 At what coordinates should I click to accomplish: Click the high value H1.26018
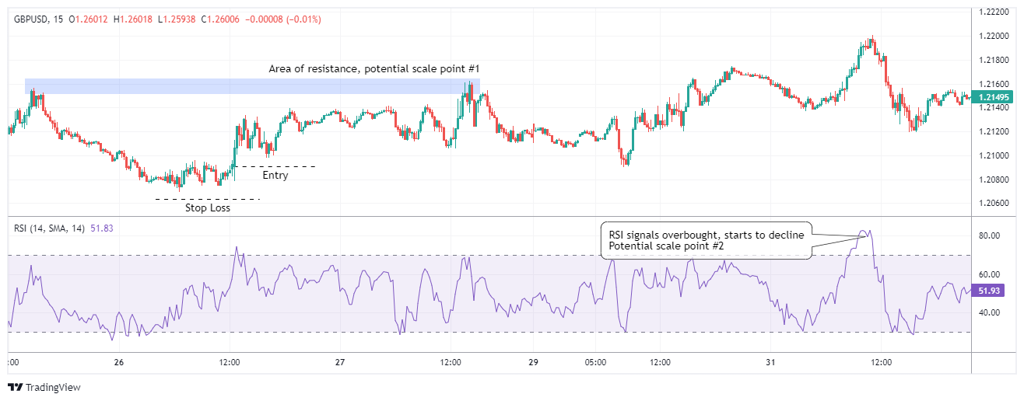[135, 19]
